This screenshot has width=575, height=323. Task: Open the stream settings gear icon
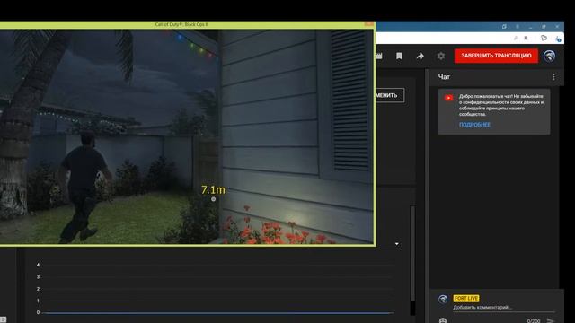coord(441,56)
